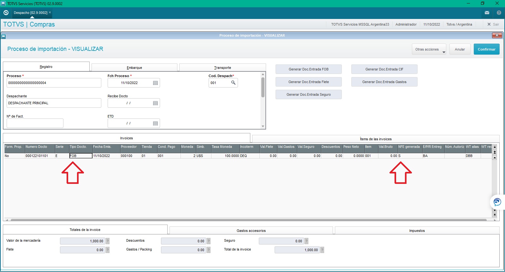Open calendar picker for ETD
Image resolution: width=505 pixels, height=272 pixels.
pyautogui.click(x=155, y=123)
